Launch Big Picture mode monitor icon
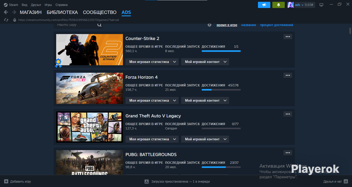The height and width of the screenshot is (187, 352). point(321,5)
